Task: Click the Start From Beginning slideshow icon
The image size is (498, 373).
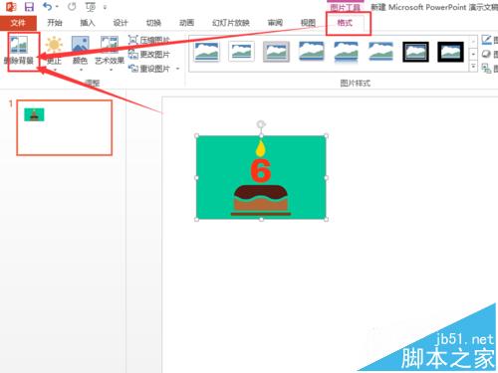Action: (x=90, y=7)
